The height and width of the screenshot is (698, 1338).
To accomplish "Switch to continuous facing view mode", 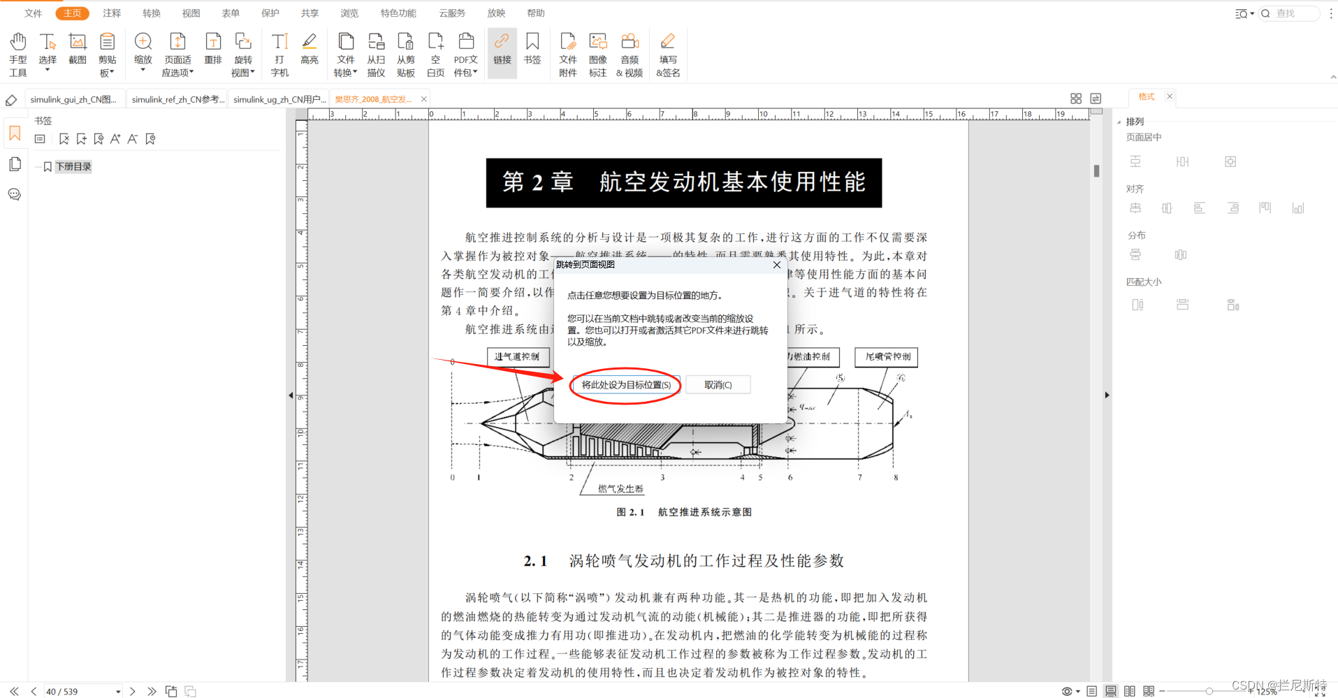I will pos(1149,691).
